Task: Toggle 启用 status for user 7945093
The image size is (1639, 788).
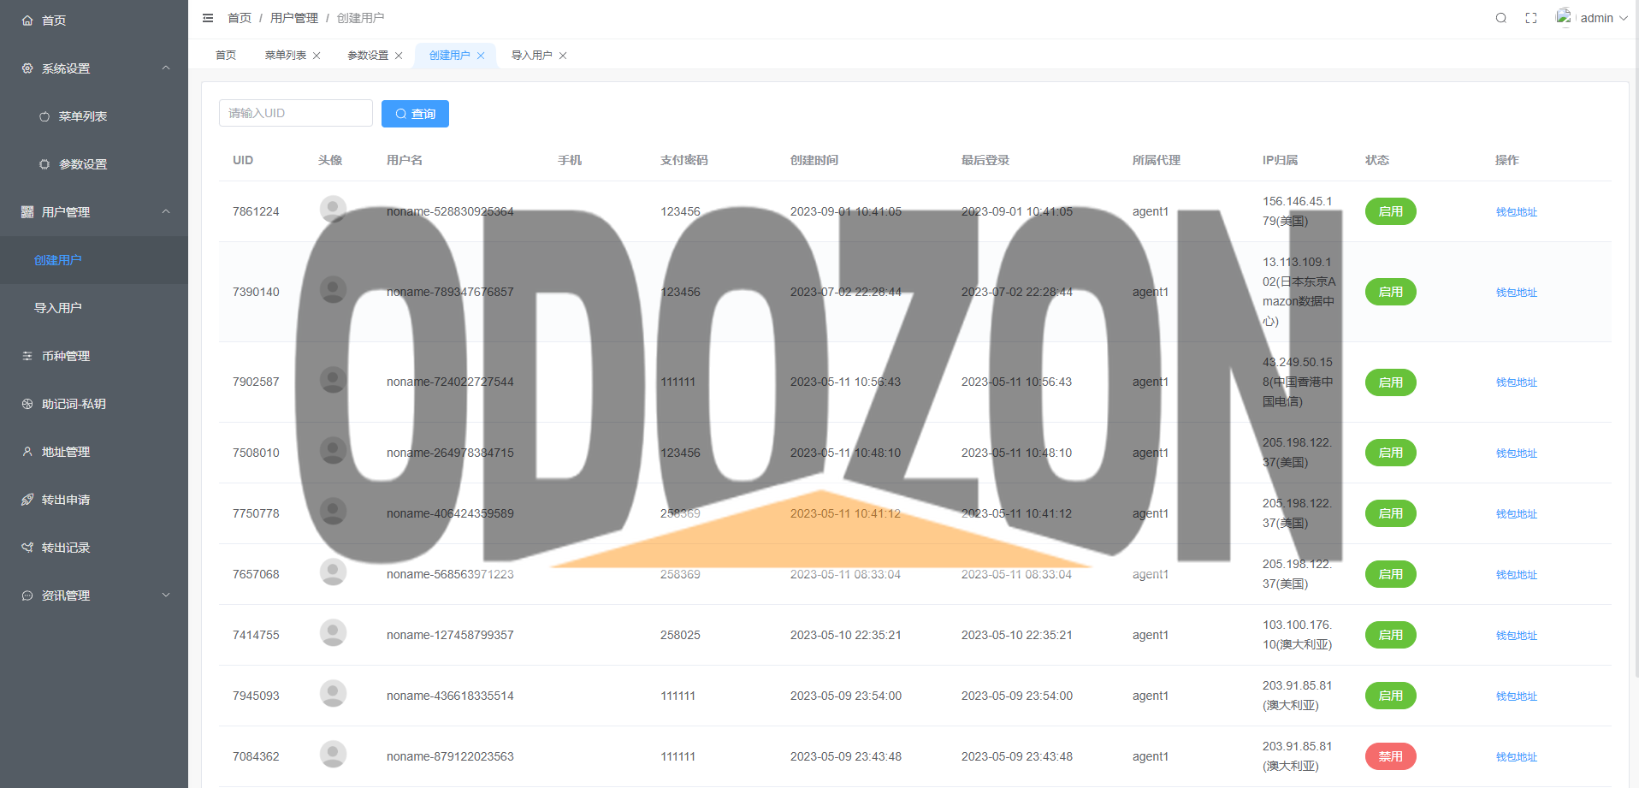Action: [1390, 696]
